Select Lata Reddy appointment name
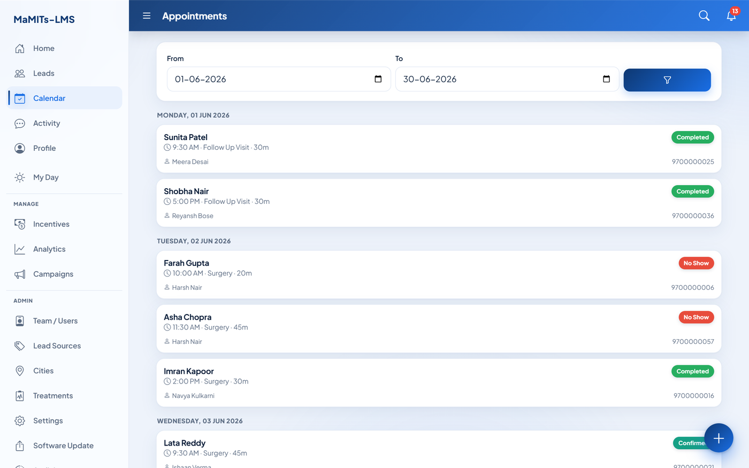This screenshot has width=749, height=468. pos(185,443)
